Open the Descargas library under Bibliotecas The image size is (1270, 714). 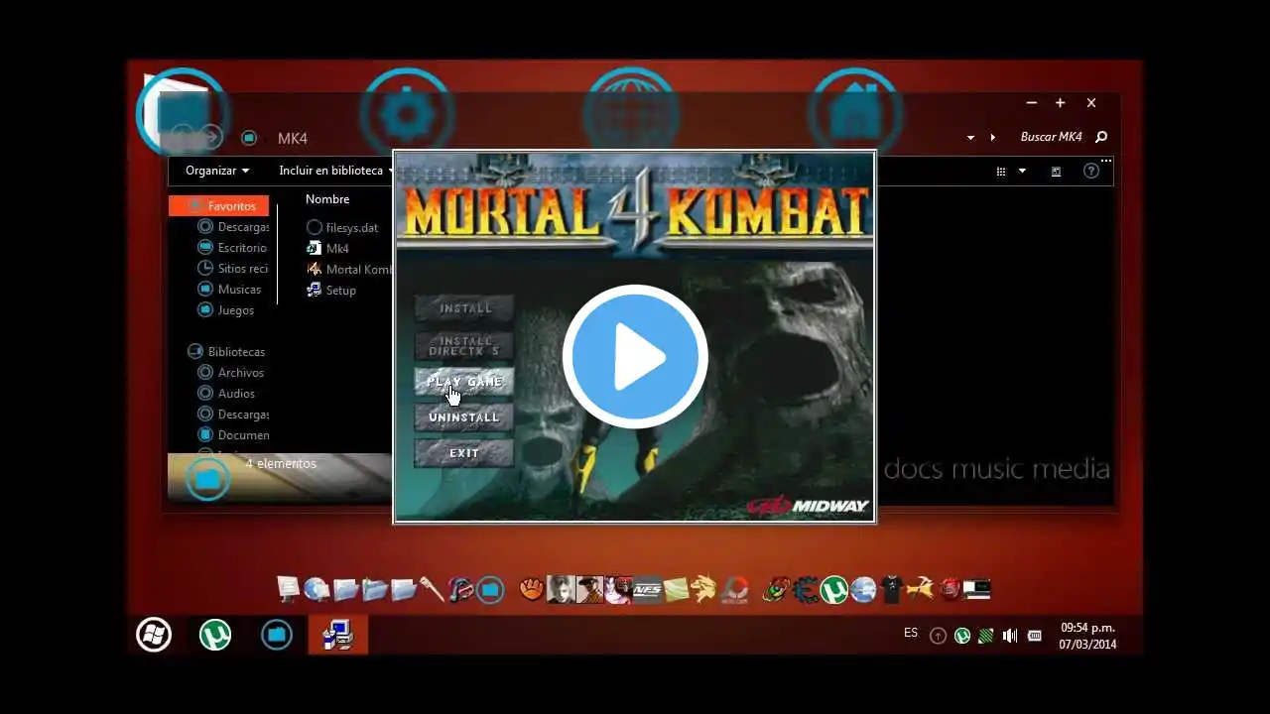(x=233, y=415)
